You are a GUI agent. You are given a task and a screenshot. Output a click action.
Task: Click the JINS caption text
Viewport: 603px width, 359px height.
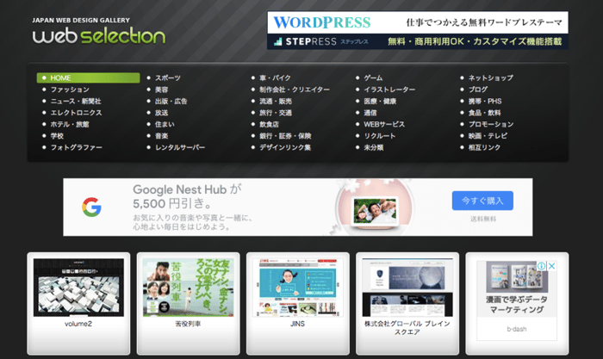[x=298, y=324]
